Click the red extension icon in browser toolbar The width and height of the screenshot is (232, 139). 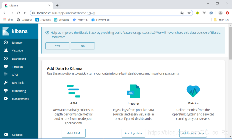pos(227,13)
